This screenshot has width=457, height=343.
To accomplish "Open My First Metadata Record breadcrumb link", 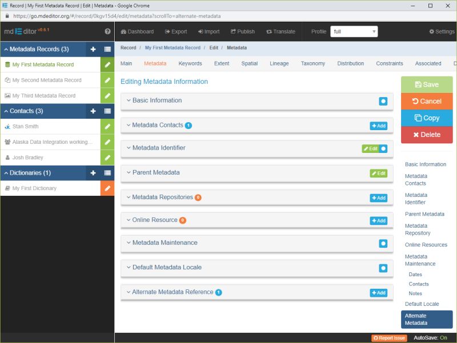I will 173,47.
